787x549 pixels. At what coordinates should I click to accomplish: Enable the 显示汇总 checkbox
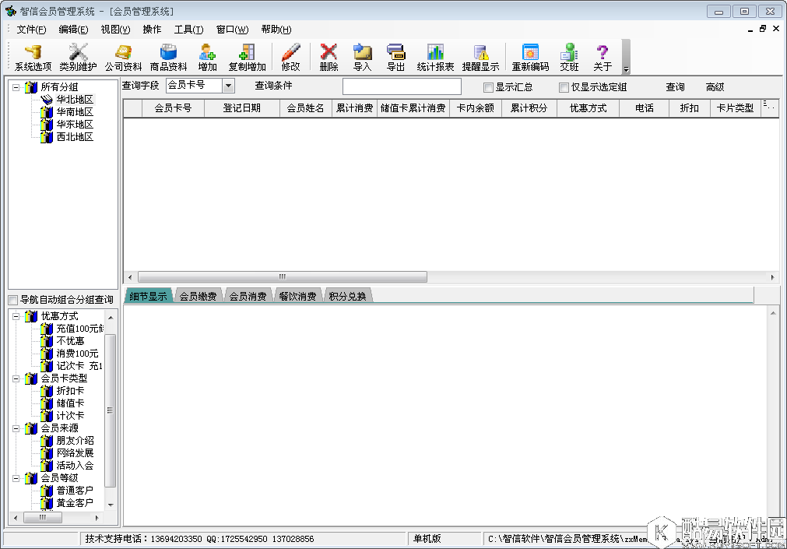click(x=489, y=87)
